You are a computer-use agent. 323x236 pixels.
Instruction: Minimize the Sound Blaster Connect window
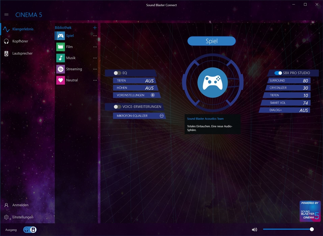point(294,5)
